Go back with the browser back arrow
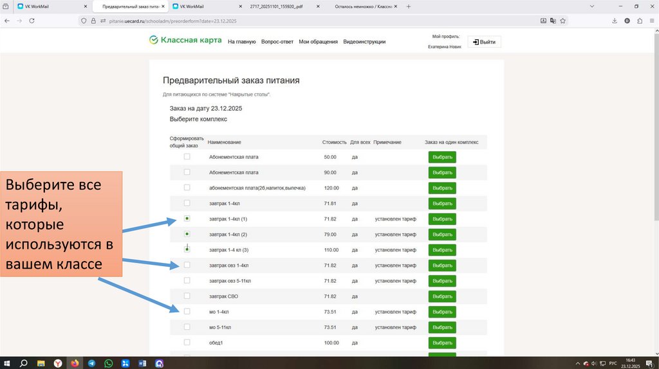Screen dimensions: 659x369 pyautogui.click(x=7, y=21)
